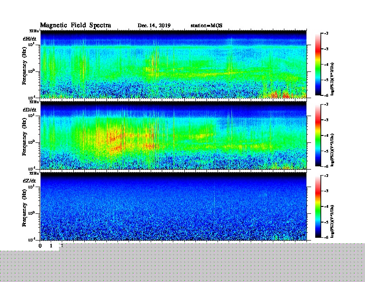The image size is (365, 282).
Task: Click the color bar beside dZ/dt panel
Action: 318,206
